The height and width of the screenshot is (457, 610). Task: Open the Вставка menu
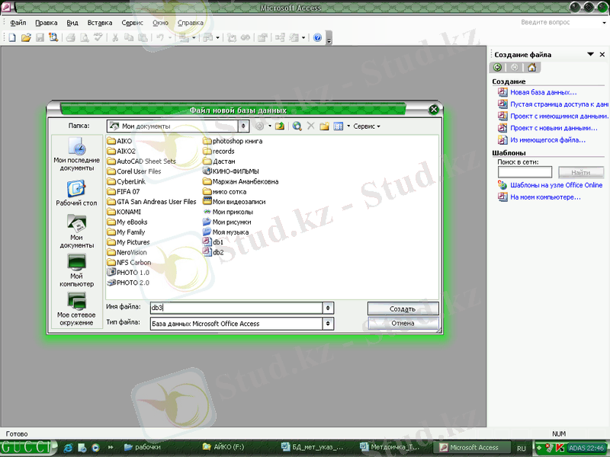(99, 23)
